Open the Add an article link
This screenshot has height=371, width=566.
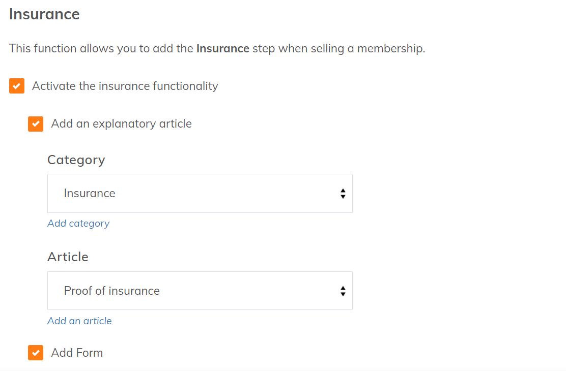click(79, 321)
